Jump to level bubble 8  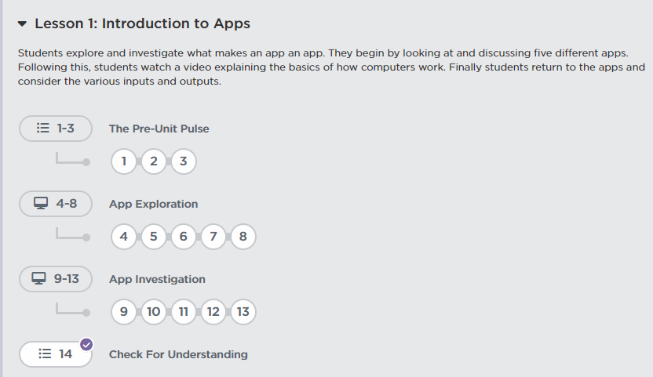pyautogui.click(x=243, y=237)
